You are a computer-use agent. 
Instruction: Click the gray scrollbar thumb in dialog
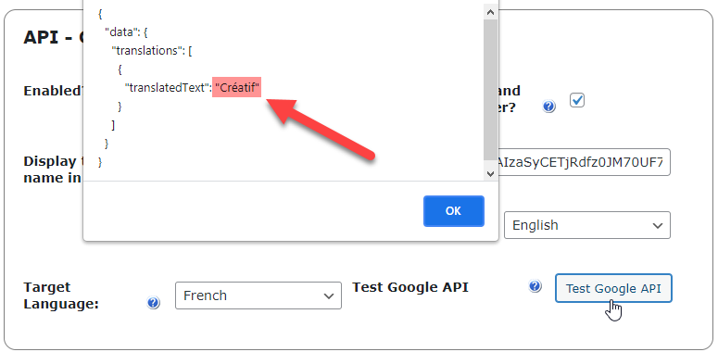coord(490,89)
